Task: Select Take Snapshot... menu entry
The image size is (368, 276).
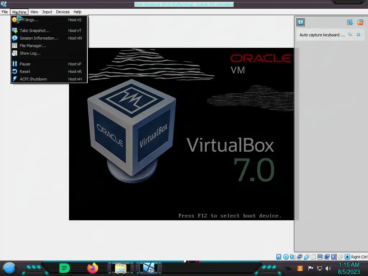Action: pyautogui.click(x=49, y=31)
